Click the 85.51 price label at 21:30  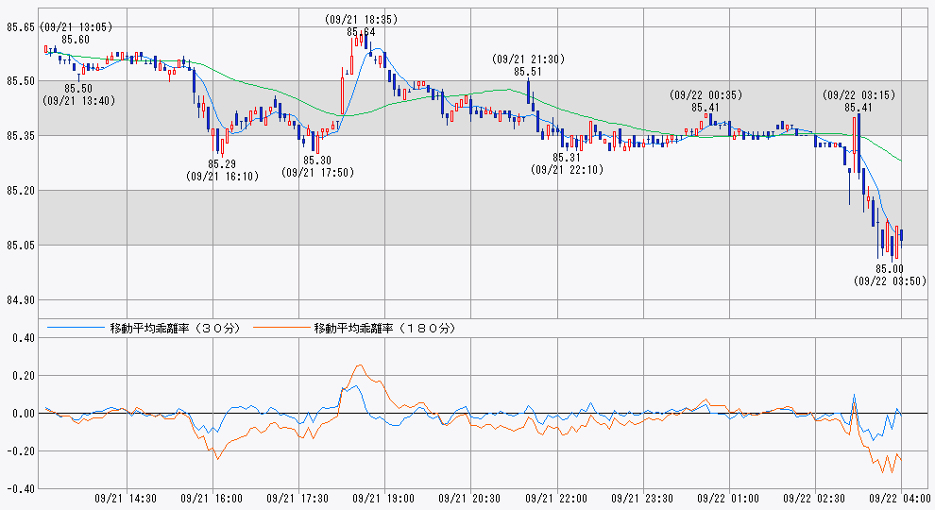(528, 71)
